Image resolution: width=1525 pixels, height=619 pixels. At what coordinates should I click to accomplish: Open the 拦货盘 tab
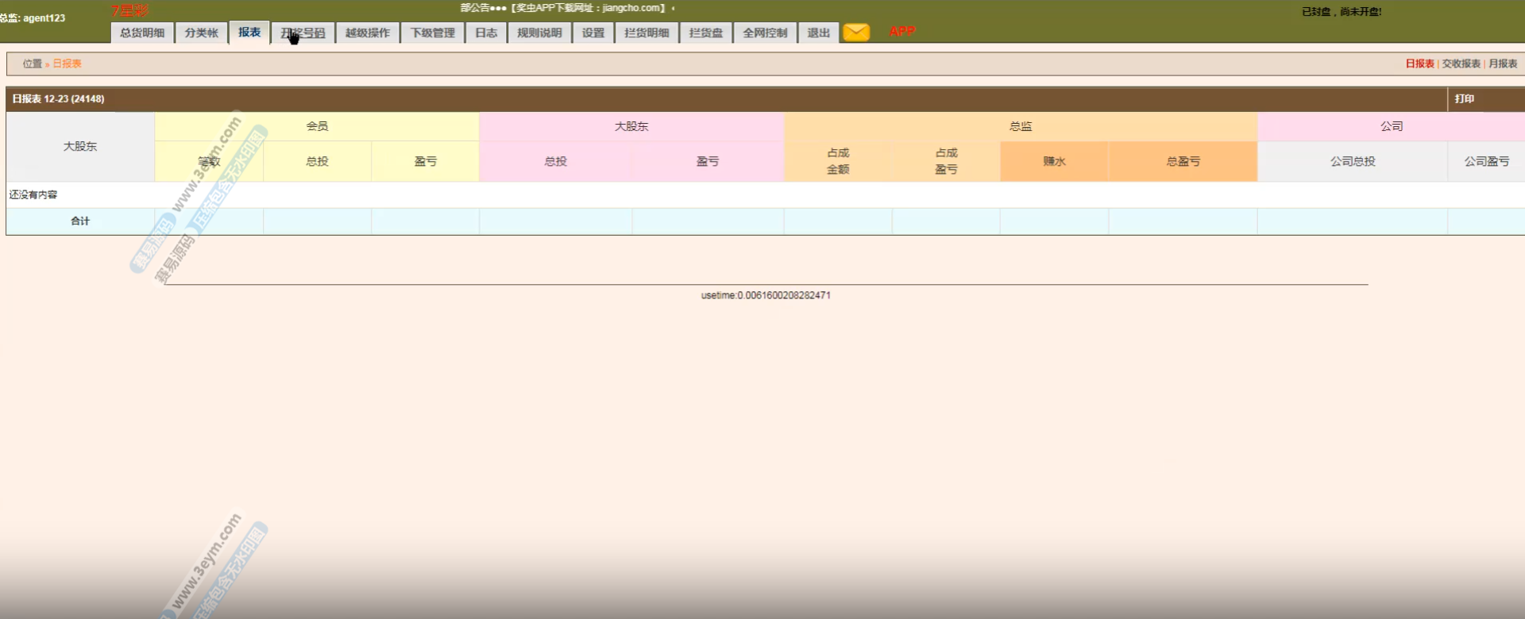pos(706,33)
